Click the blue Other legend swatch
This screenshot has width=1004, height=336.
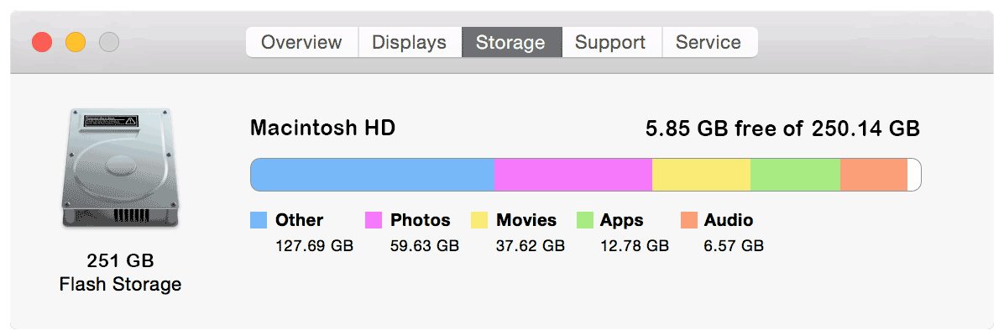(x=259, y=221)
